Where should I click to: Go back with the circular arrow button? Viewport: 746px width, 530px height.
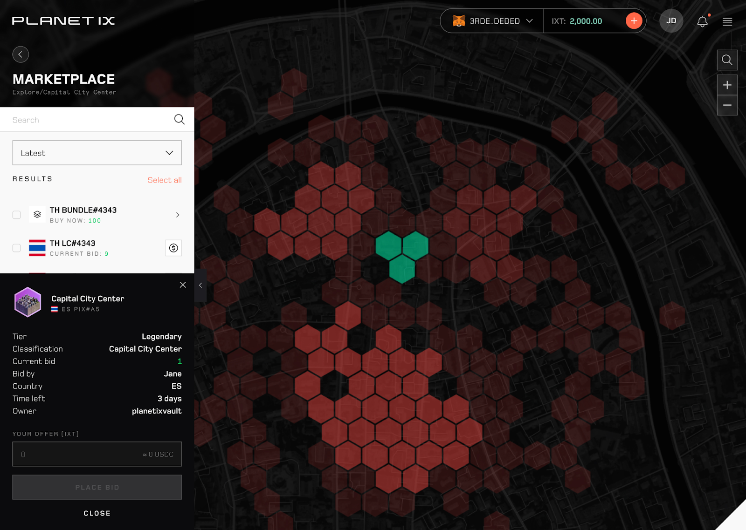click(21, 54)
